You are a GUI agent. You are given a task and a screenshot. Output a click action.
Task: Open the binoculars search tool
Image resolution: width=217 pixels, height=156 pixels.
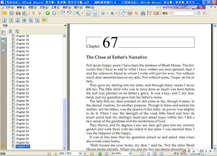click(x=143, y=13)
